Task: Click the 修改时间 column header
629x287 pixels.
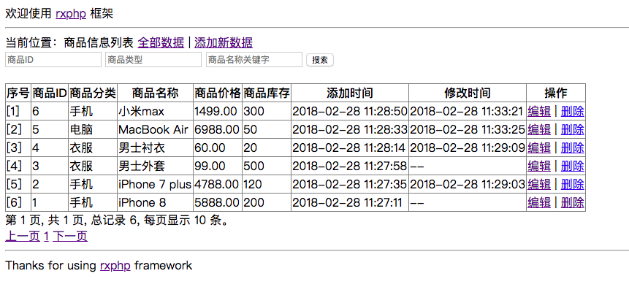Action: coord(468,93)
